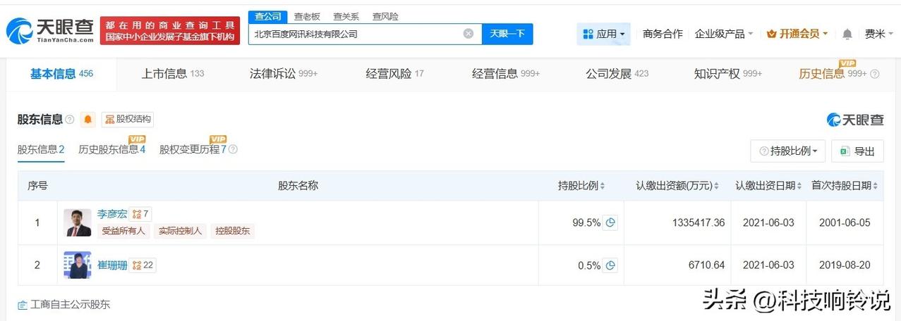Expand the 开通会员 dropdown arrow

pyautogui.click(x=826, y=34)
